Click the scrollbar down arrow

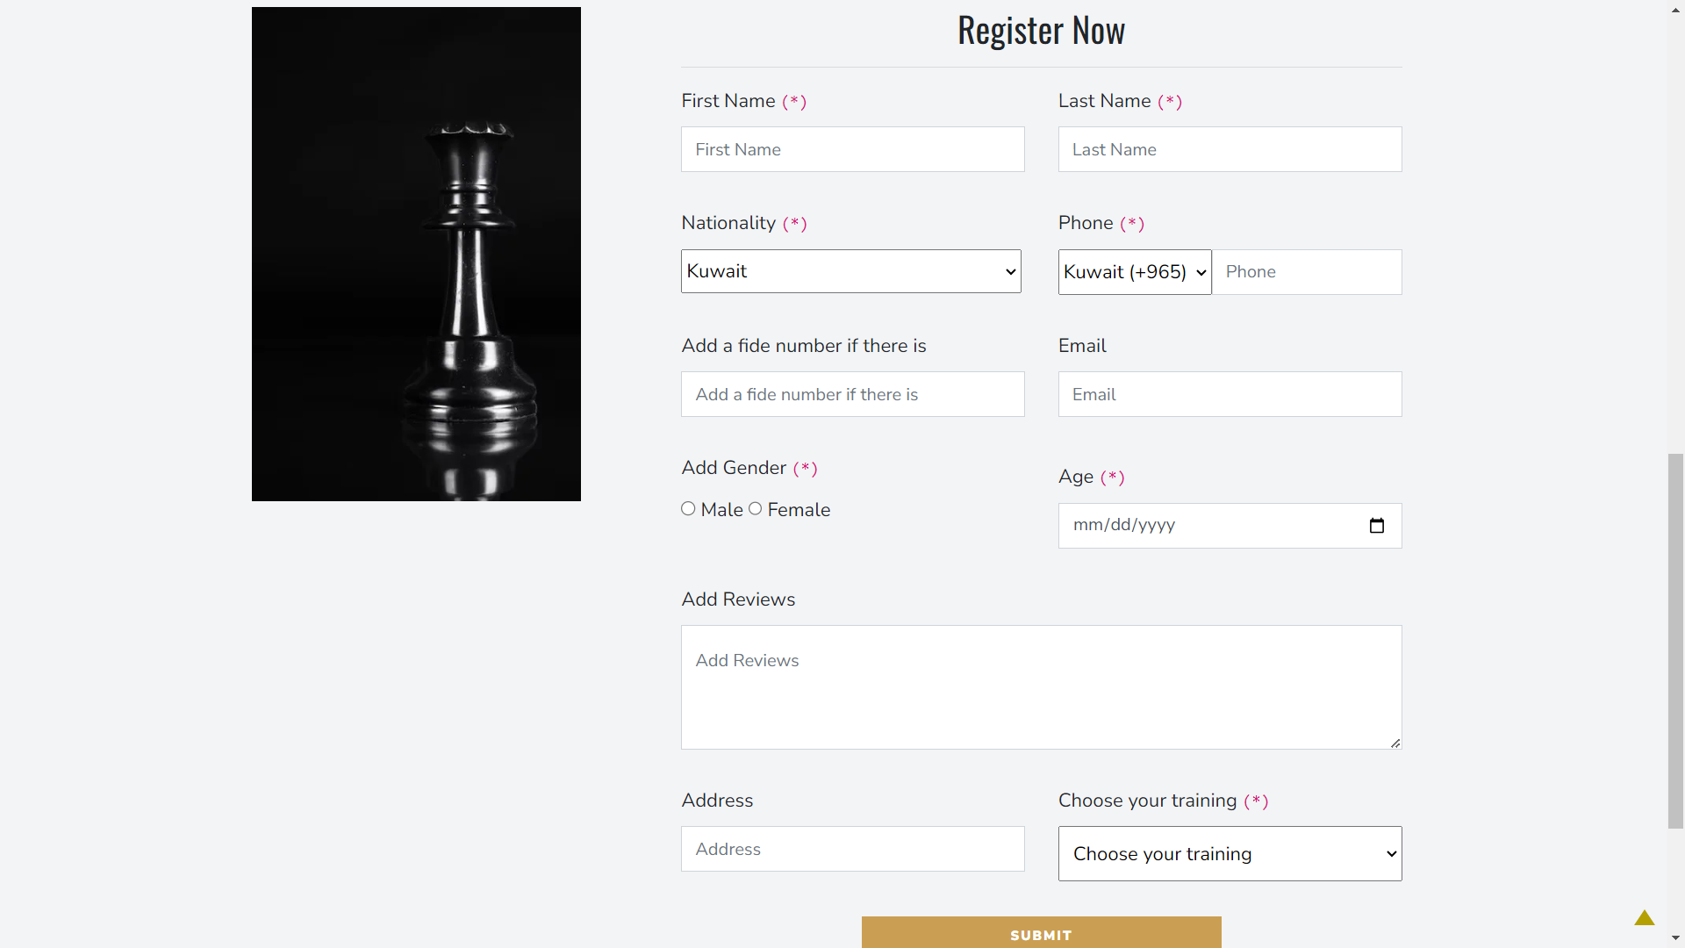(1676, 938)
